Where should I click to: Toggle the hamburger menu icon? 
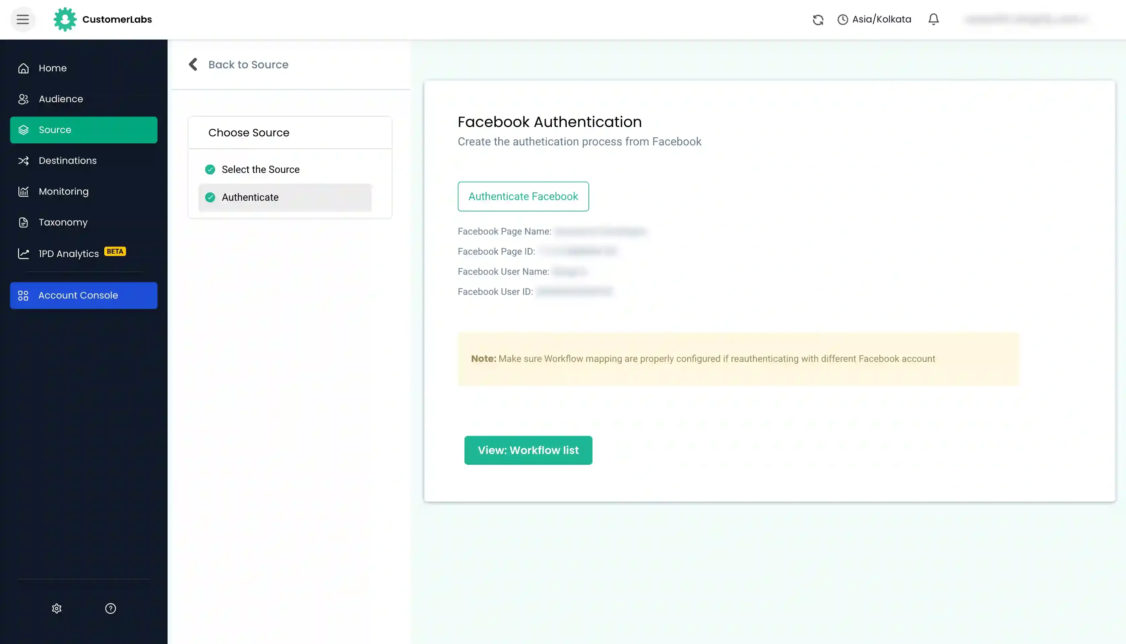(x=22, y=19)
